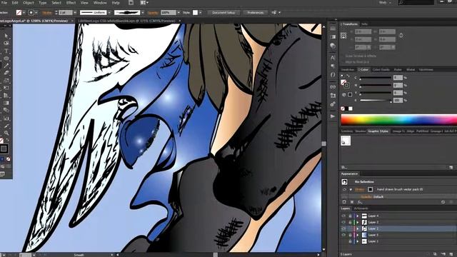Open the Window menu
Viewport: 457px width, 257px height.
[100, 3]
